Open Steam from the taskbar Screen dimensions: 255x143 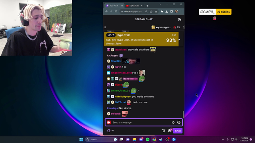(161, 139)
